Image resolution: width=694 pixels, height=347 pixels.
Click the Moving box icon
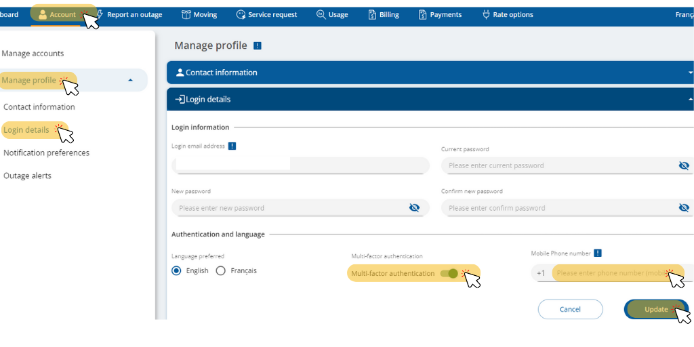coord(186,15)
